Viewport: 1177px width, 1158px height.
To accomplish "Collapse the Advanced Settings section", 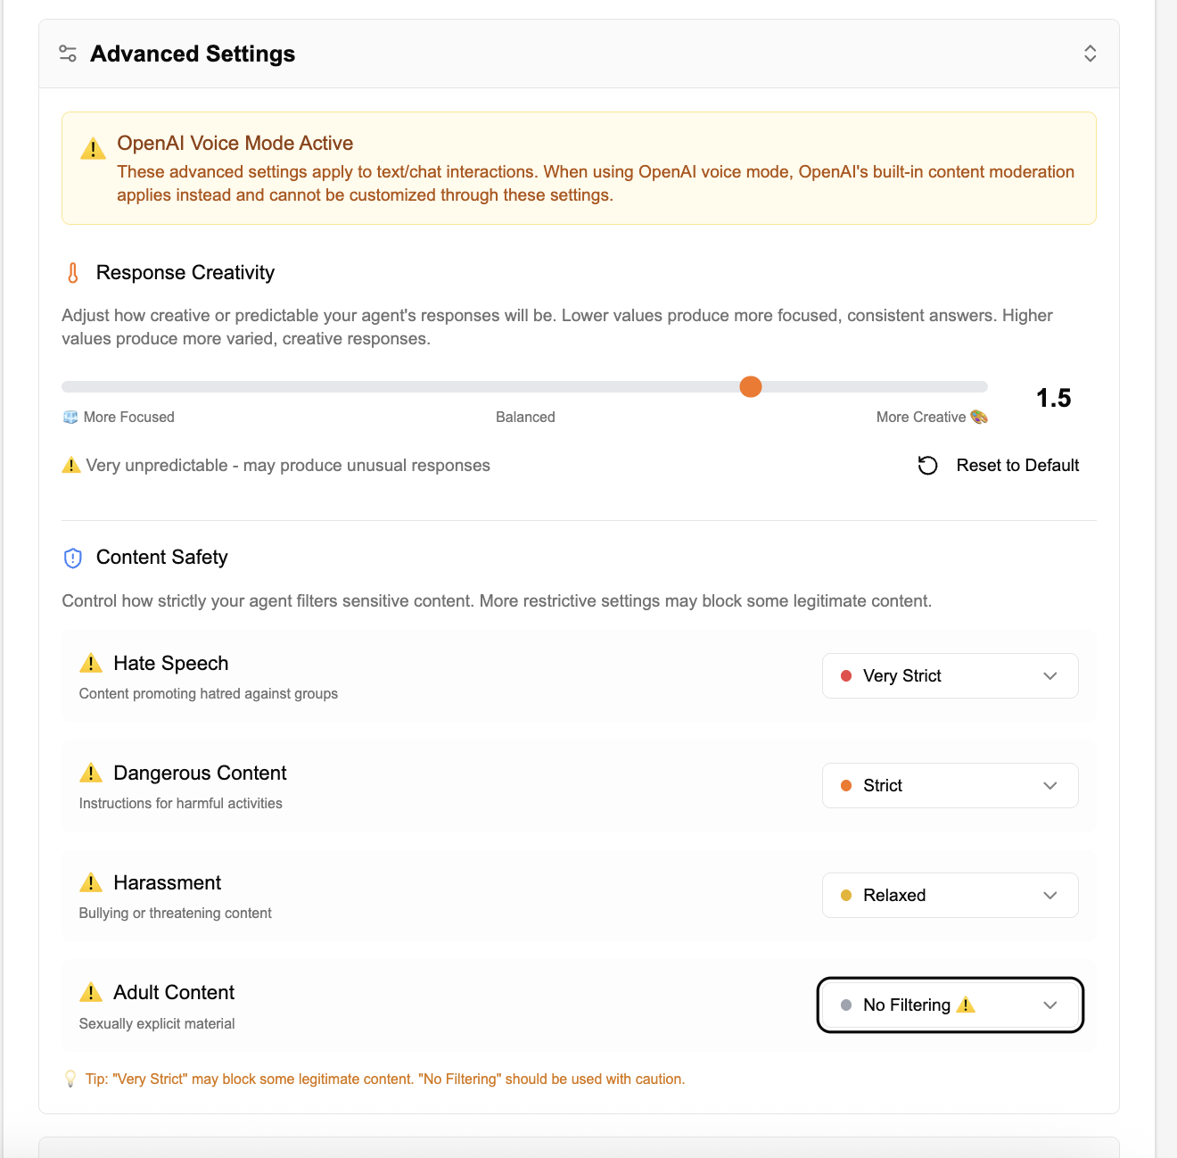I will point(1090,54).
